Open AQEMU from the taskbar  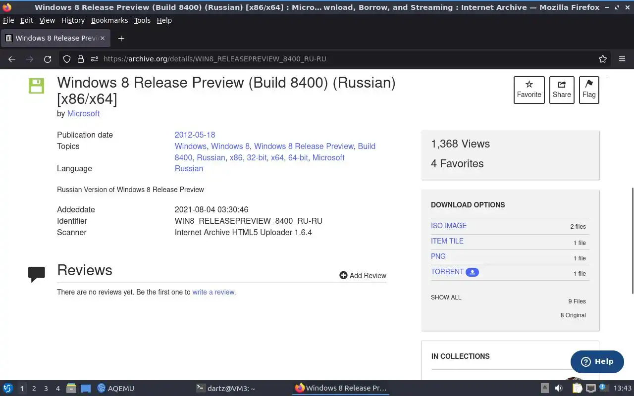point(116,388)
